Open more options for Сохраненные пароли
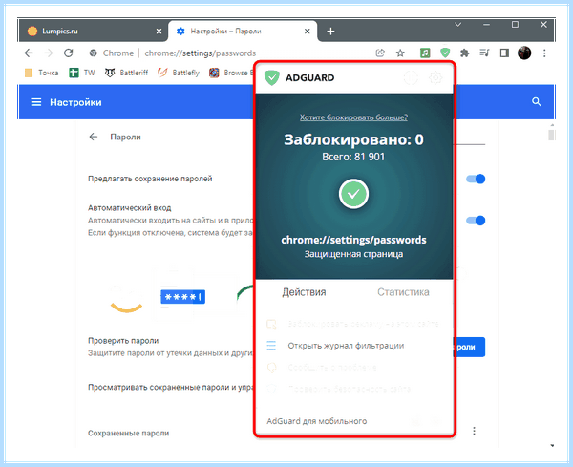 pyautogui.click(x=474, y=431)
